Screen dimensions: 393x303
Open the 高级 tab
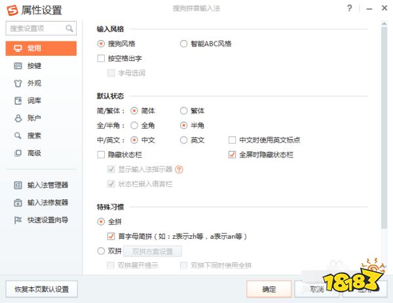click(41, 153)
